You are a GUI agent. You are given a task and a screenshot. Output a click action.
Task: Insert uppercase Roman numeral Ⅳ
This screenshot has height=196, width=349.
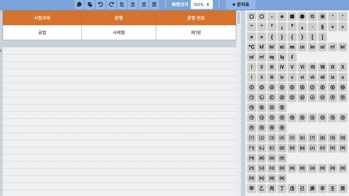pyautogui.click(x=282, y=67)
